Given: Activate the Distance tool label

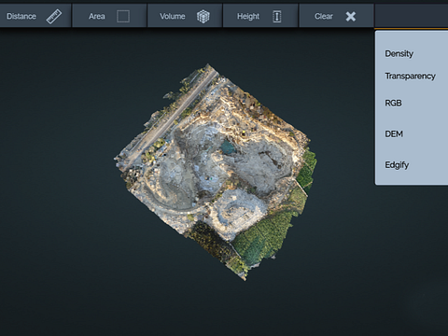Looking at the screenshot, I should point(21,16).
